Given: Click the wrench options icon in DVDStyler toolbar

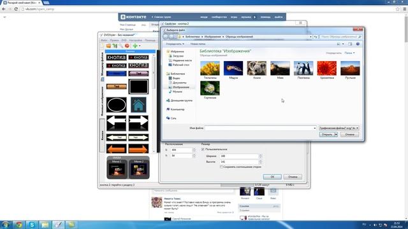Looking at the screenshot, I should (120, 46).
